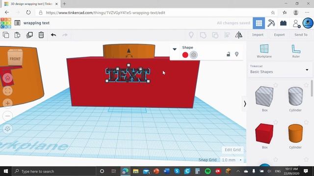
Task: Click the Send To button
Action: point(301,35)
